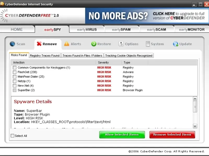Viewport: 209px width, 156px height.
Task: Click the red X Remove icon
Action: click(x=39, y=44)
